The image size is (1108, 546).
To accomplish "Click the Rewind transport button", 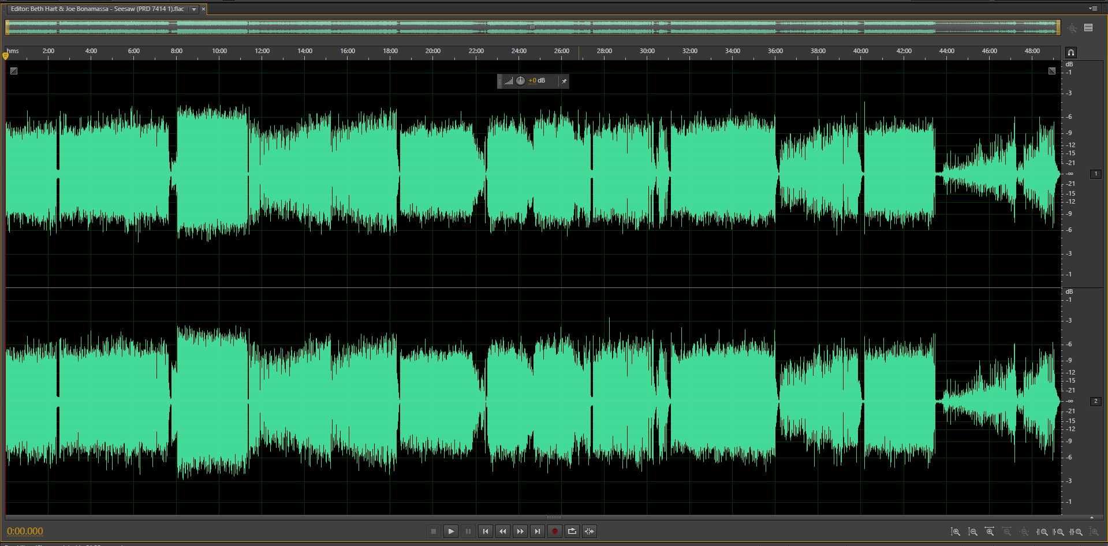I will 503,531.
